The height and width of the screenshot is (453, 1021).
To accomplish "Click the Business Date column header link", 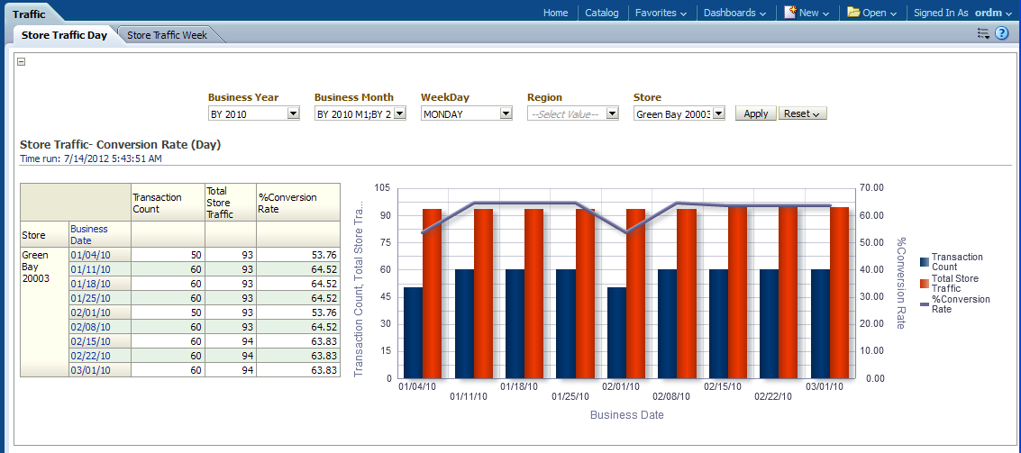I will coord(89,234).
